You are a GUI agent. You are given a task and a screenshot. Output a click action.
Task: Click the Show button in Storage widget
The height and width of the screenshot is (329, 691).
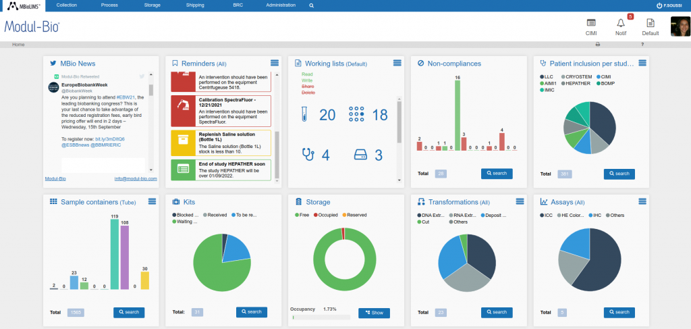point(374,313)
